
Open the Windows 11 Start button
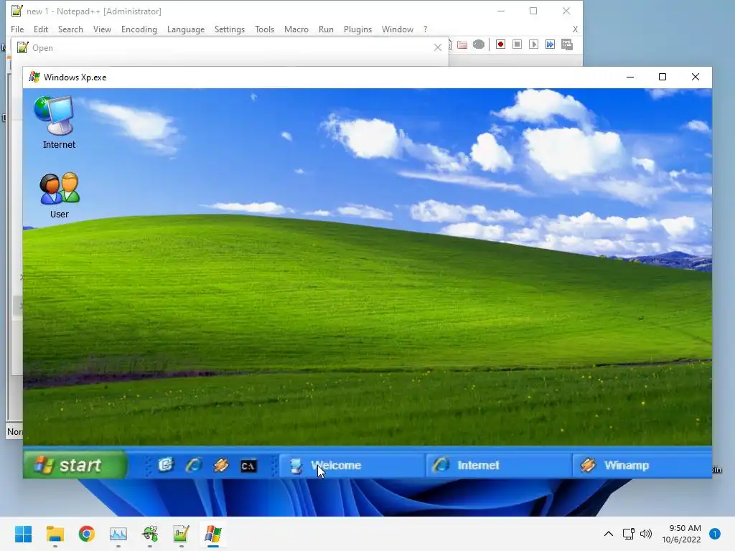23,534
